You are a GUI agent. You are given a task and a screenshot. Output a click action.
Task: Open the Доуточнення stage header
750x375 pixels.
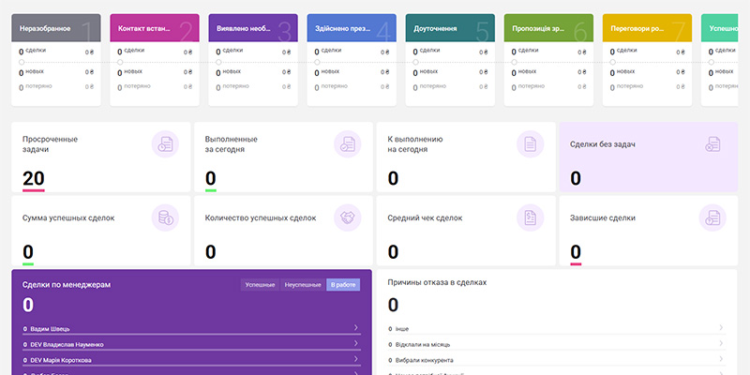point(450,28)
